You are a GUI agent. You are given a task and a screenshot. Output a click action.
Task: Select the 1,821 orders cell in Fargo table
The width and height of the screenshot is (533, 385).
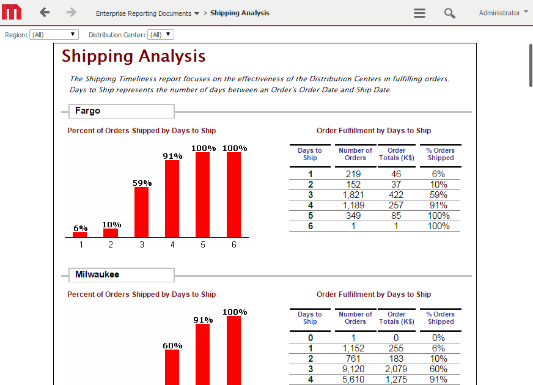(353, 195)
